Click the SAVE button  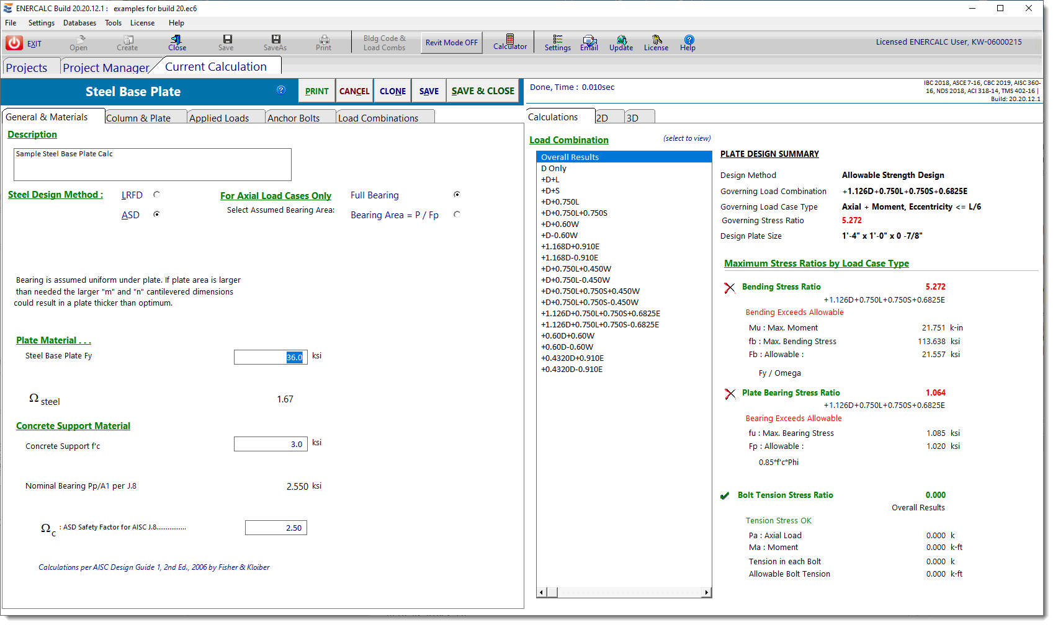click(429, 91)
